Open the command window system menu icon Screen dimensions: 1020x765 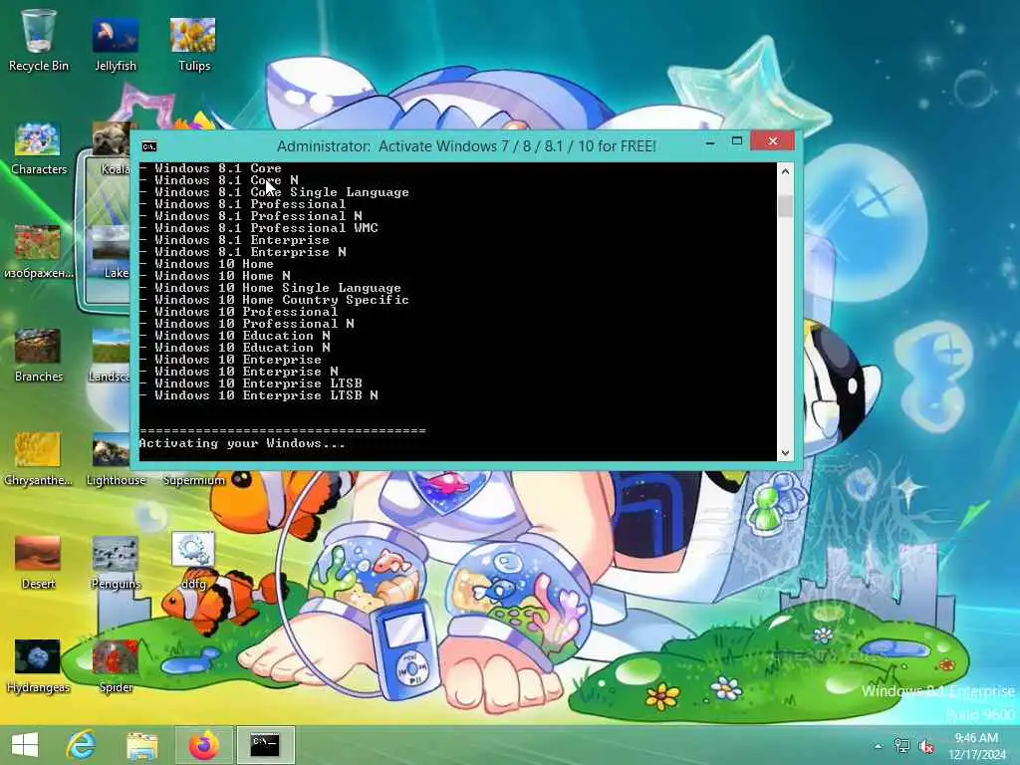pos(149,146)
